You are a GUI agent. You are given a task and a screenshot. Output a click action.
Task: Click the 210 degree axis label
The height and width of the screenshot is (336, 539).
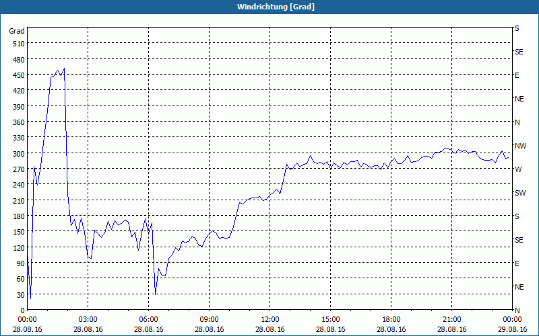click(19, 200)
